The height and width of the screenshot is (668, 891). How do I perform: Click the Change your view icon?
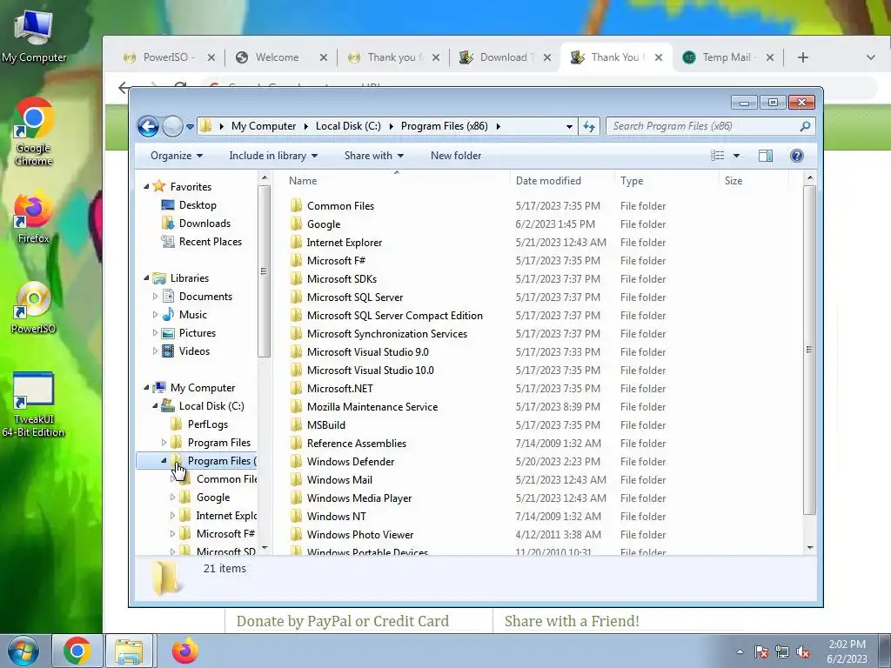click(718, 156)
